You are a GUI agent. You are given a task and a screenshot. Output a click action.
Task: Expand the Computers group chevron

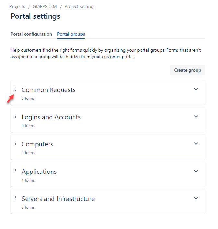point(196,144)
